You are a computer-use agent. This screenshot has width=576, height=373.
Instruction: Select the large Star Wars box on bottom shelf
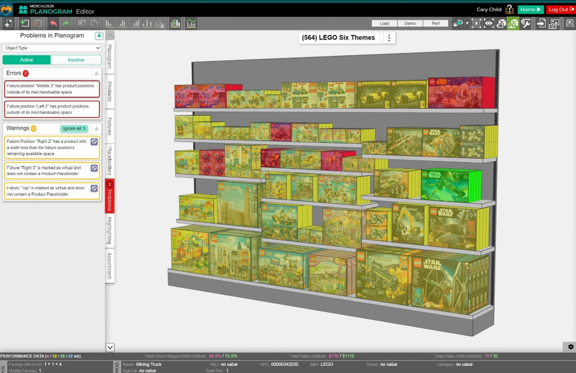click(x=449, y=282)
